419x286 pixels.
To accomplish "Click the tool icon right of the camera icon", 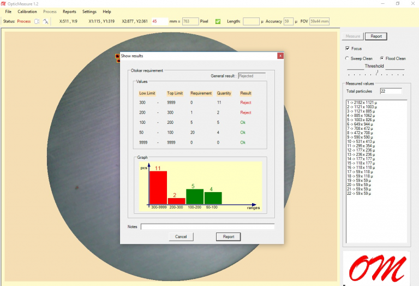I will tap(46, 21).
